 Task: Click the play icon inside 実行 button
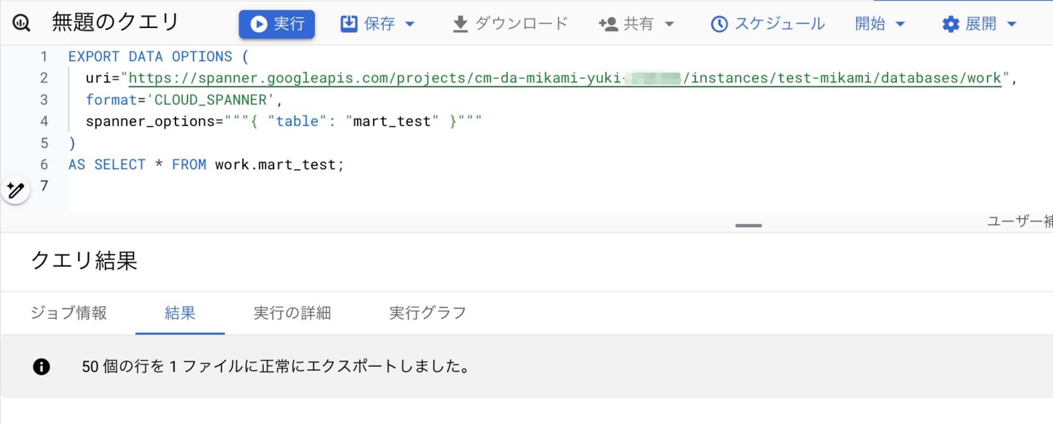click(259, 24)
